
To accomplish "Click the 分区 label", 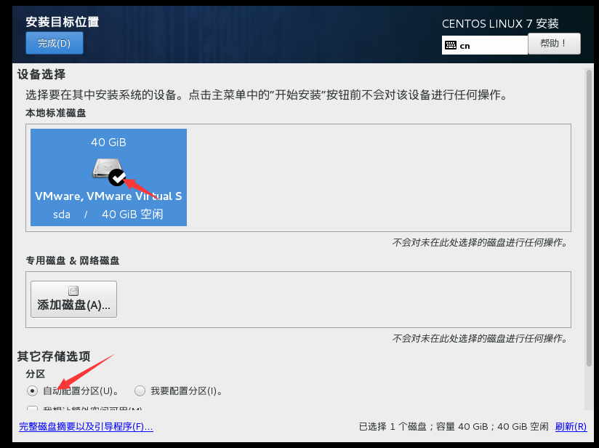I will [x=36, y=374].
